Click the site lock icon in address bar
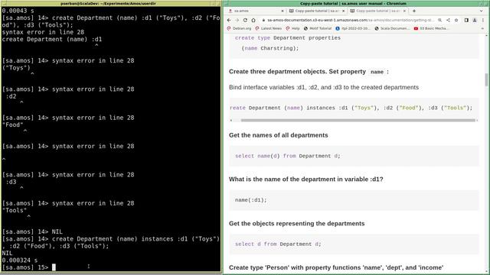This screenshot has height=275, width=490. pos(263,20)
